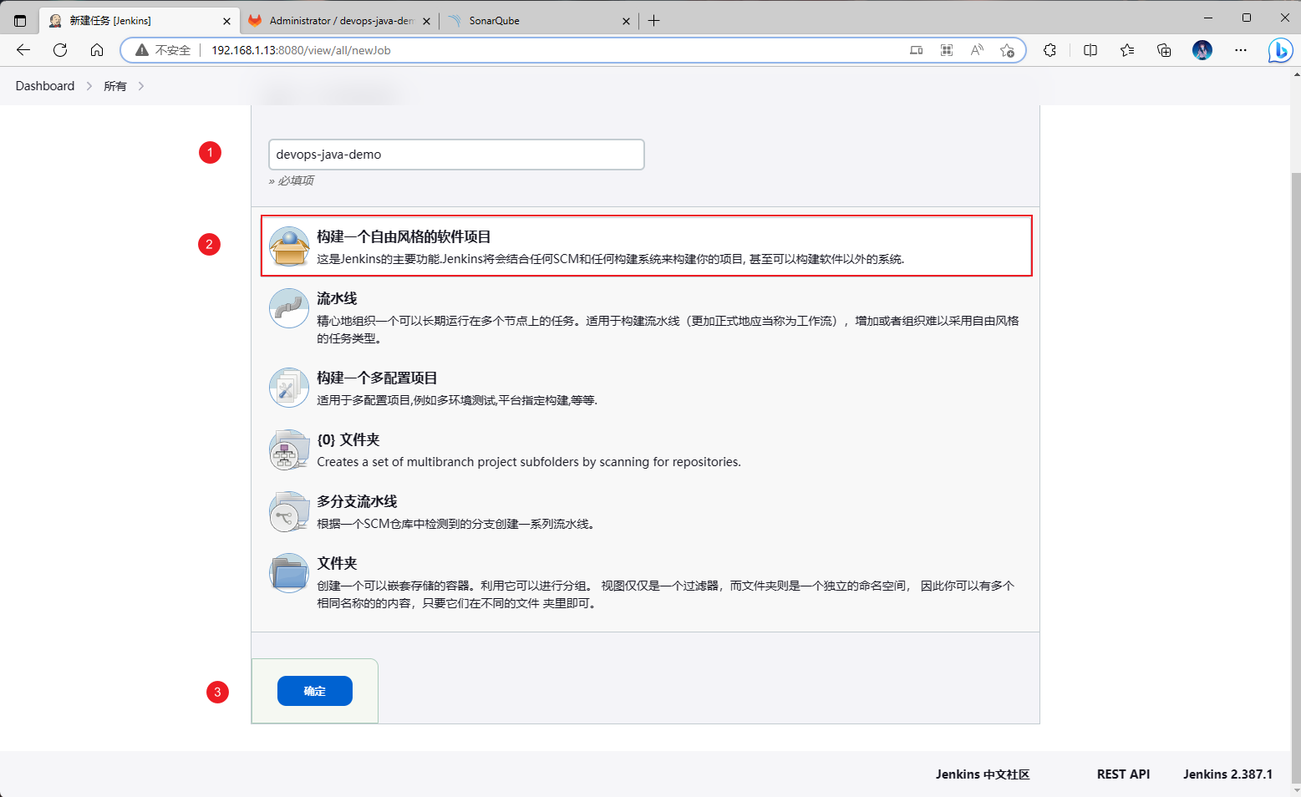Open a new browser tab with plus
The width and height of the screenshot is (1301, 797).
654,21
